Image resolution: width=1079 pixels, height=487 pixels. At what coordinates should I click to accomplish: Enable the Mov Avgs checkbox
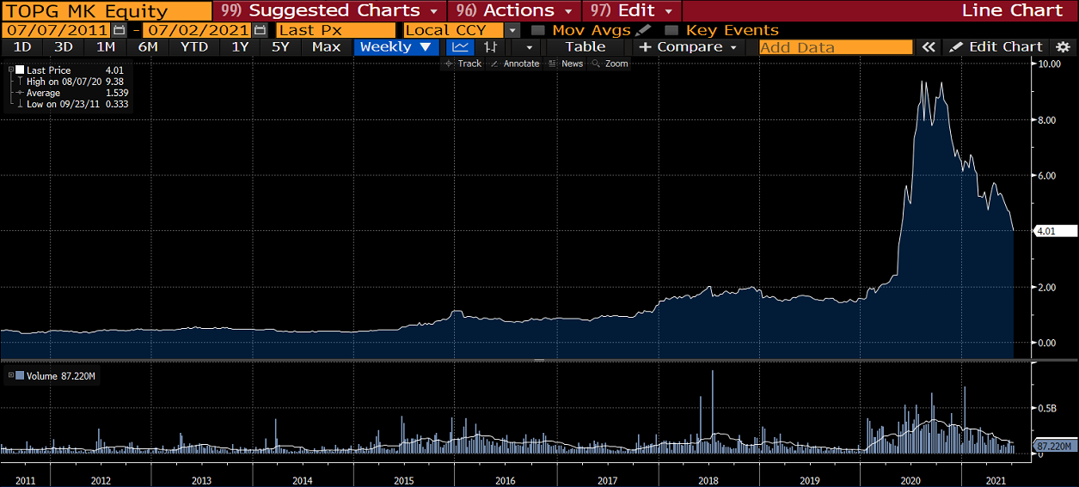coord(538,30)
